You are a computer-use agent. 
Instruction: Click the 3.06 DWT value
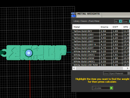pyautogui.click(x=115, y=48)
